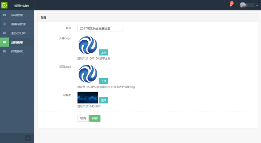This screenshot has height=143, width=261.
Task: Select the green 我的应用 sidebar icon
Action: tap(4, 42)
